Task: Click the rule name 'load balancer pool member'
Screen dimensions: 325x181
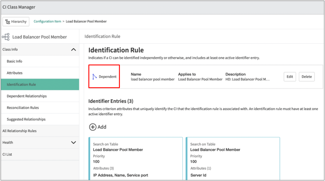Action: (153, 80)
